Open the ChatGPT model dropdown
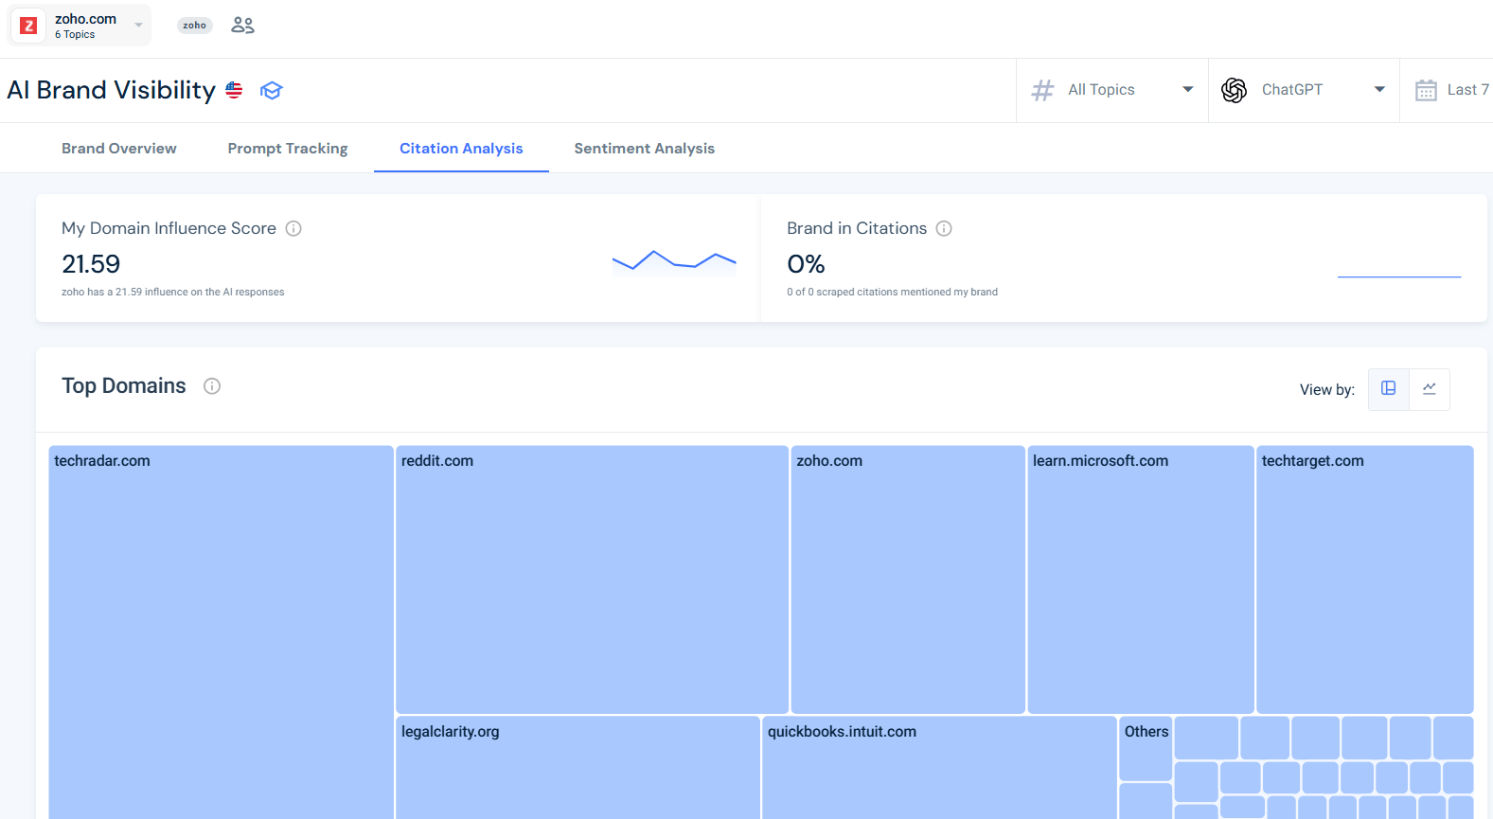This screenshot has height=819, width=1493. coord(1304,90)
